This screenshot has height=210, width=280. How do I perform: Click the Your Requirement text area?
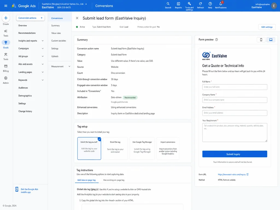(235, 133)
